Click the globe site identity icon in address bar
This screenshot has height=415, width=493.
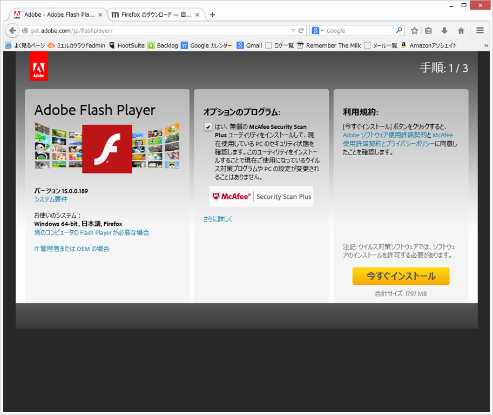pyautogui.click(x=25, y=30)
